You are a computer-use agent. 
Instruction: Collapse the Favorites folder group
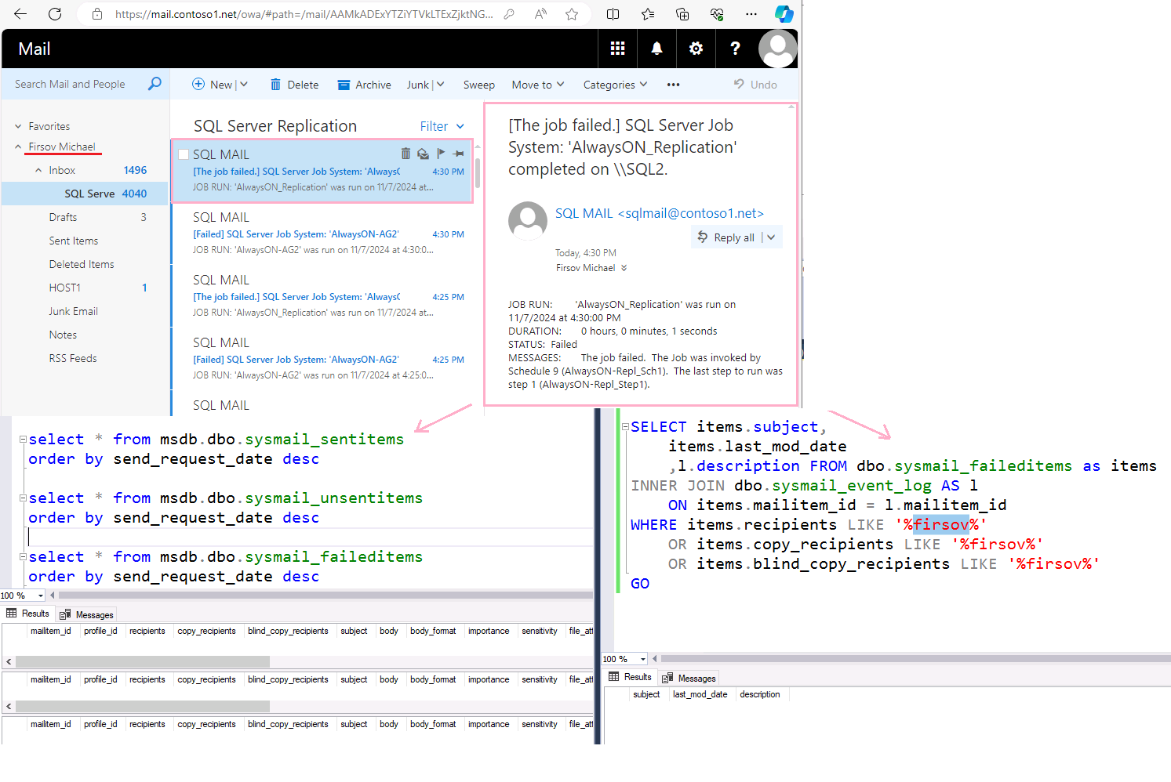click(x=18, y=126)
